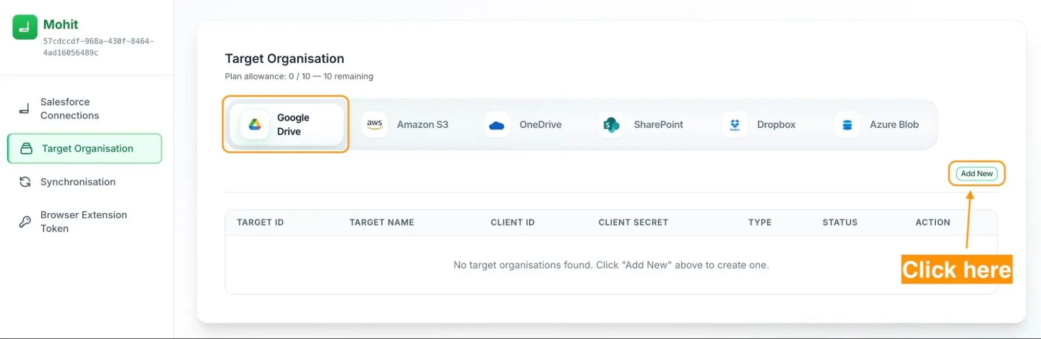Click the Target Organisation page heading
This screenshot has width=1041, height=339.
284,59
